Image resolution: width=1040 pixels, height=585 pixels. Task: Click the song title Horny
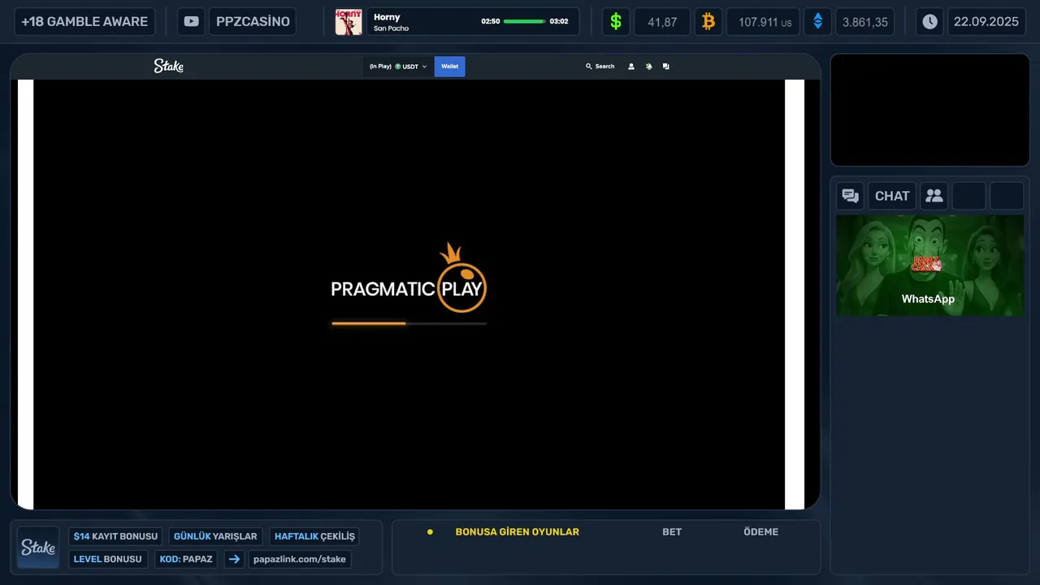click(x=387, y=17)
